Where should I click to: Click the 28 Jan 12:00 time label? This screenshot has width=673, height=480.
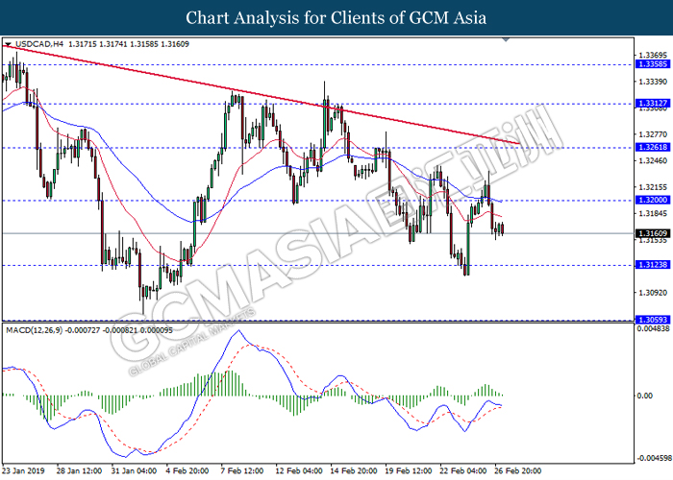click(79, 471)
